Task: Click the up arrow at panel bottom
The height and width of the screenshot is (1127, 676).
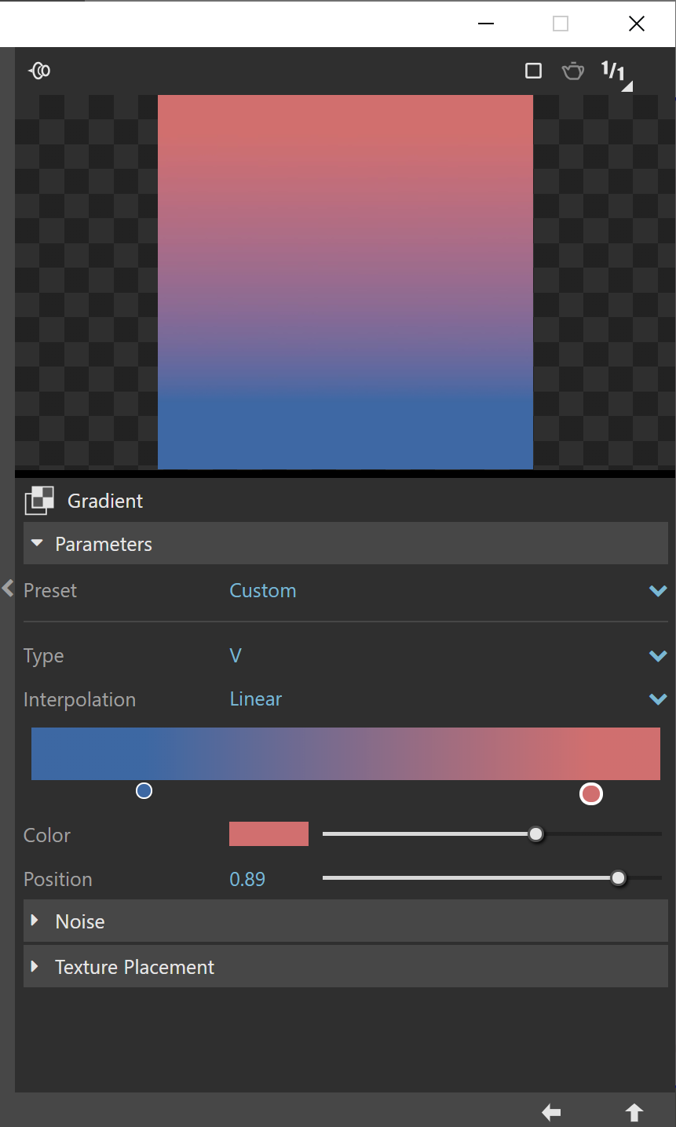Action: (634, 1112)
